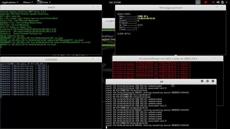Viewport: 230px width, 129px height.
Task: Close the Desautentificando con mdk3 window
Action: pos(220,58)
